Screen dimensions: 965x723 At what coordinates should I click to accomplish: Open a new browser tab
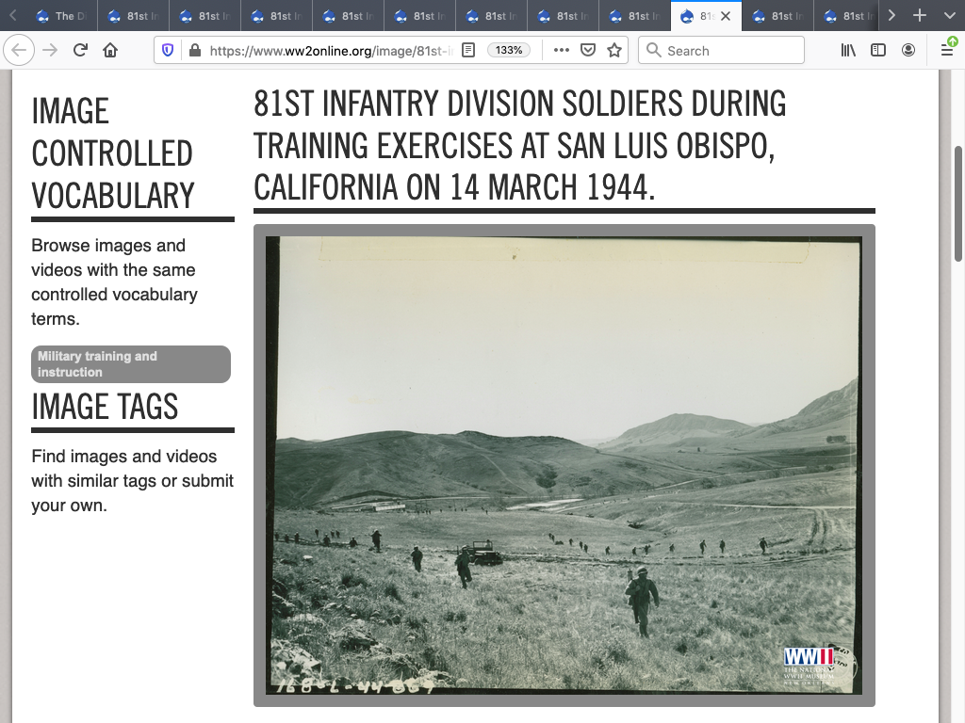pos(920,16)
